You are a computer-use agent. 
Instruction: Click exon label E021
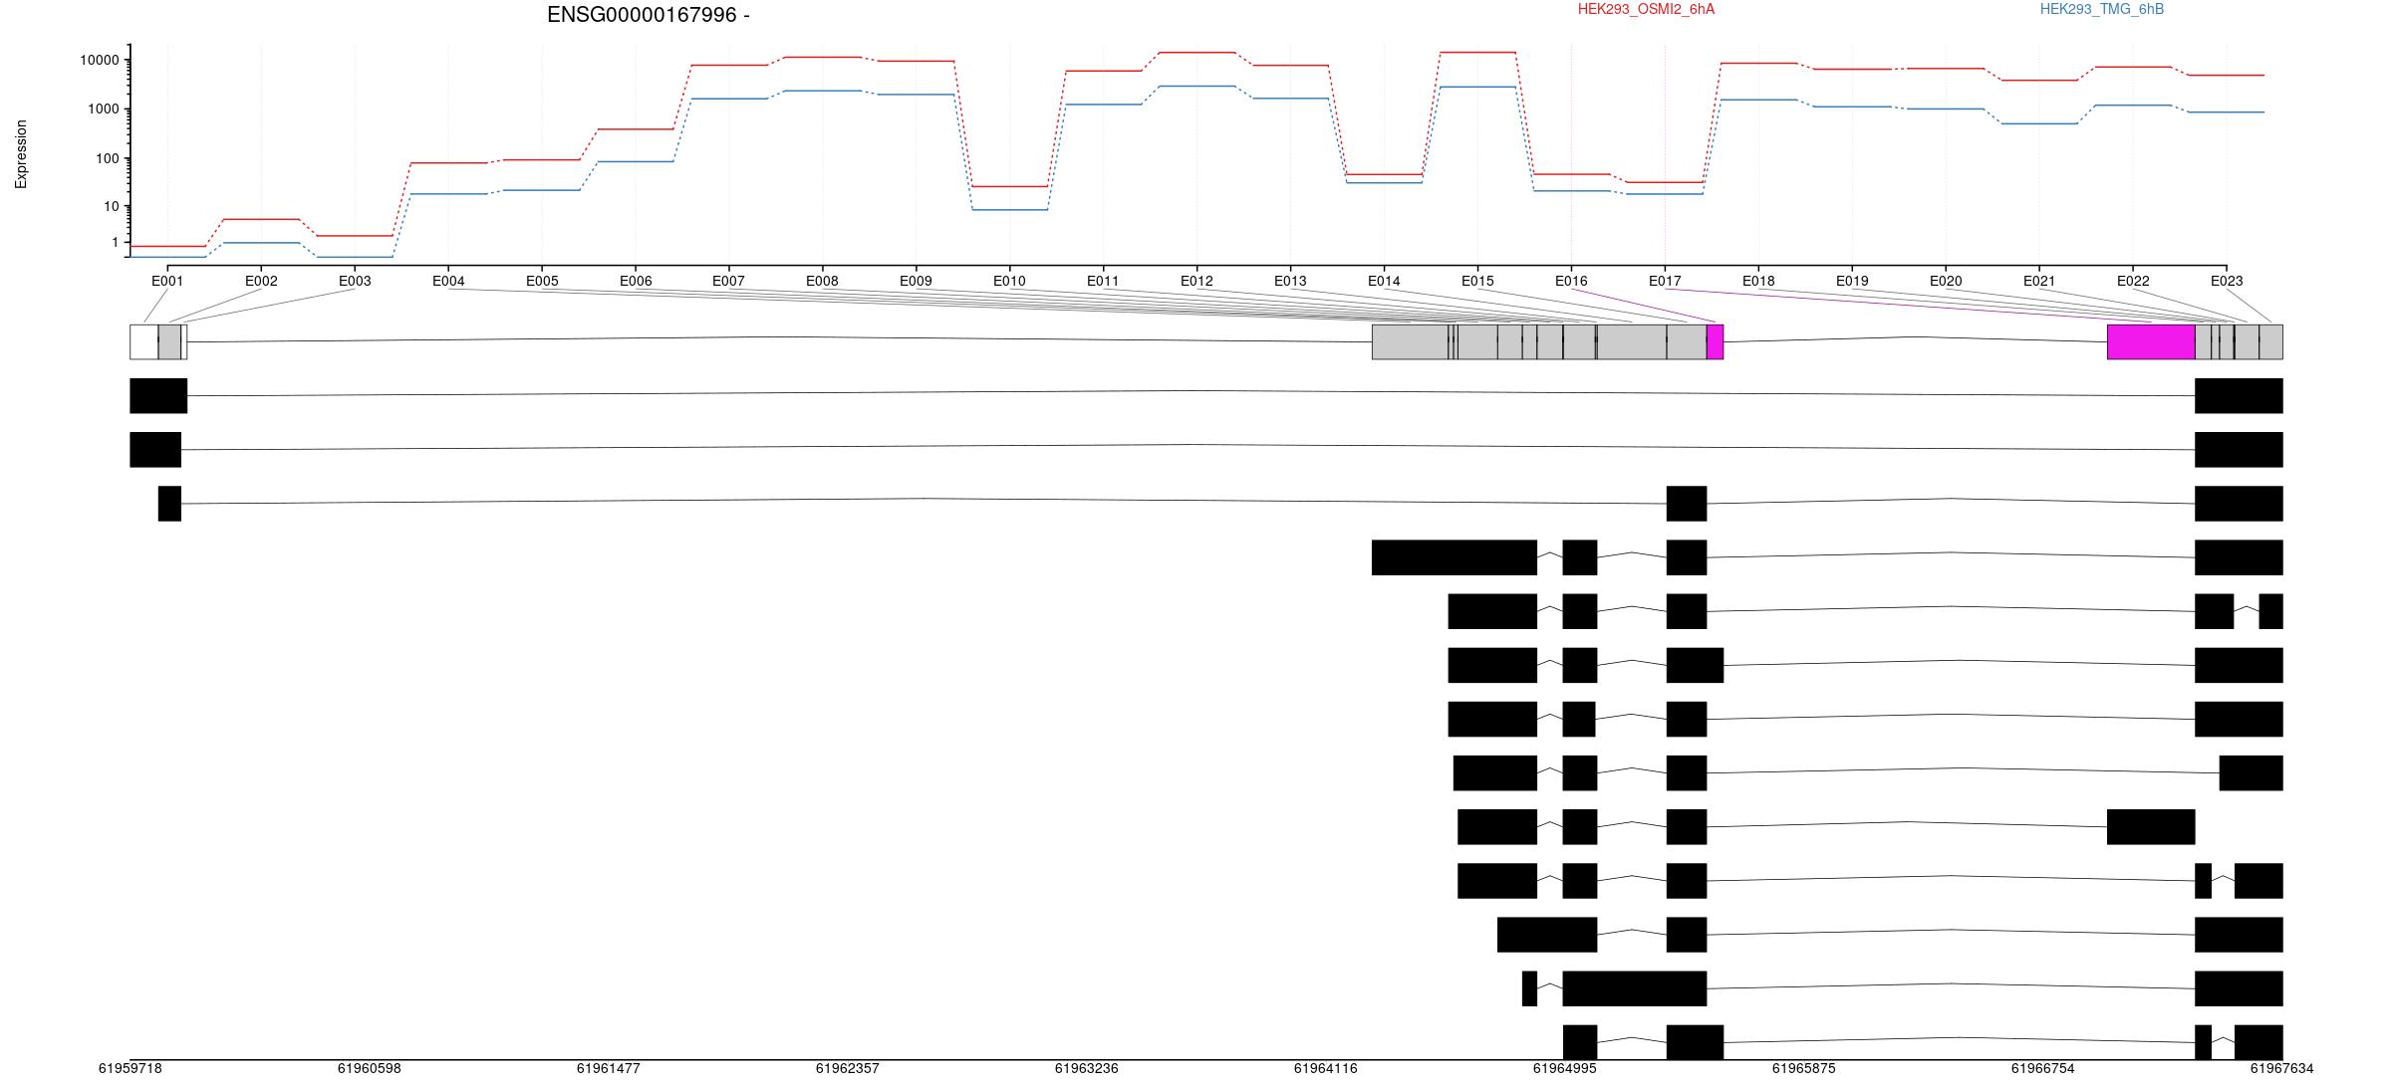click(x=2039, y=281)
